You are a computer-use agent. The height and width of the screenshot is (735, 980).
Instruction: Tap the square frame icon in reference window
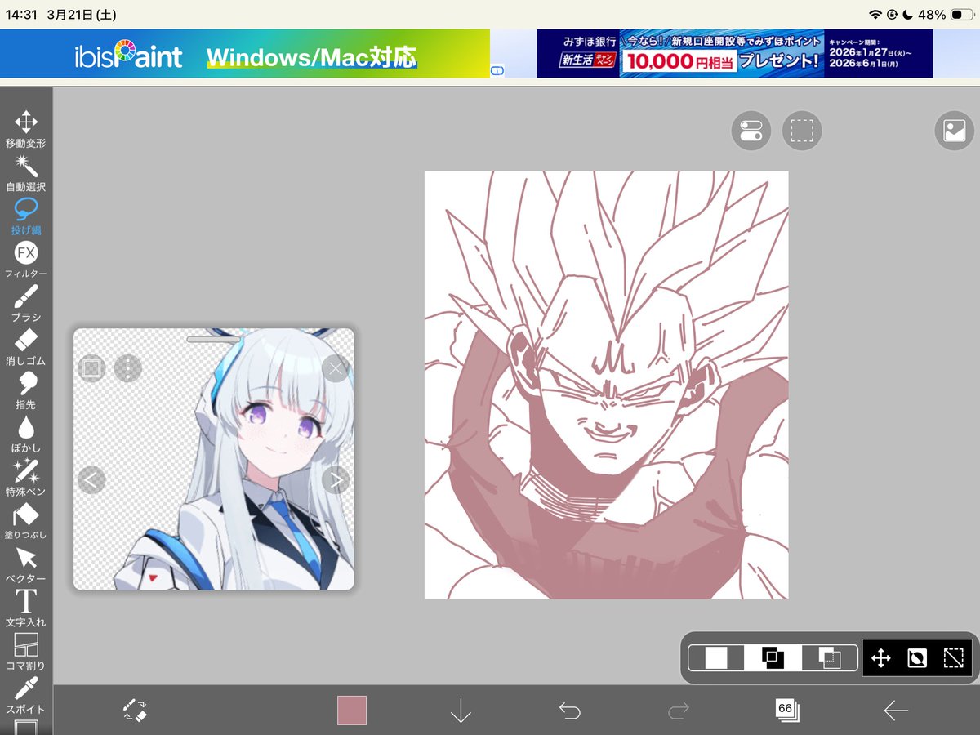(91, 368)
